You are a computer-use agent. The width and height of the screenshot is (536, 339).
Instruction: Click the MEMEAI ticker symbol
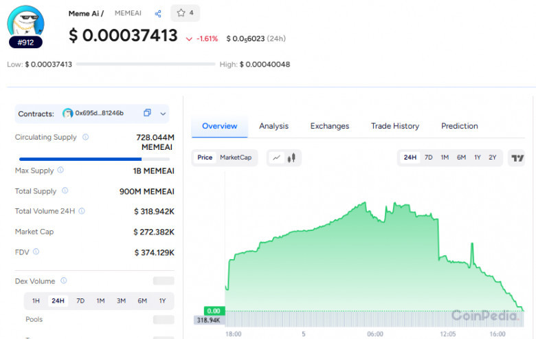pos(128,13)
